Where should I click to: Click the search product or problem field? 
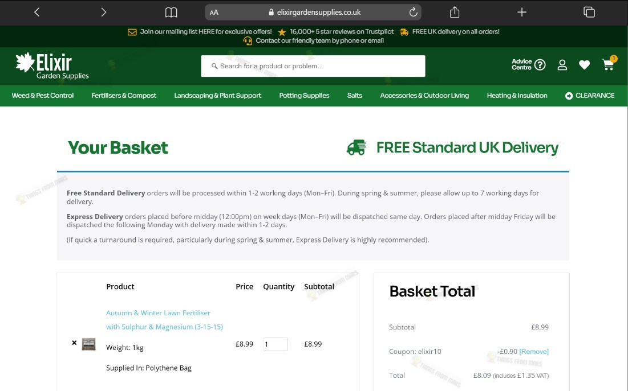coord(313,66)
